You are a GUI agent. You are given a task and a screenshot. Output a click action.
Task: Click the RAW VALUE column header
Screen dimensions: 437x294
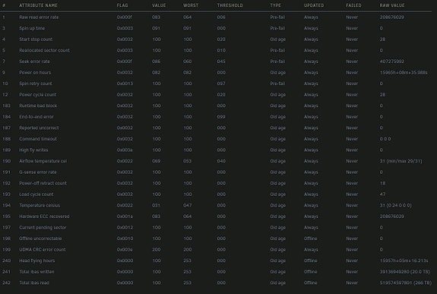(x=392, y=5)
